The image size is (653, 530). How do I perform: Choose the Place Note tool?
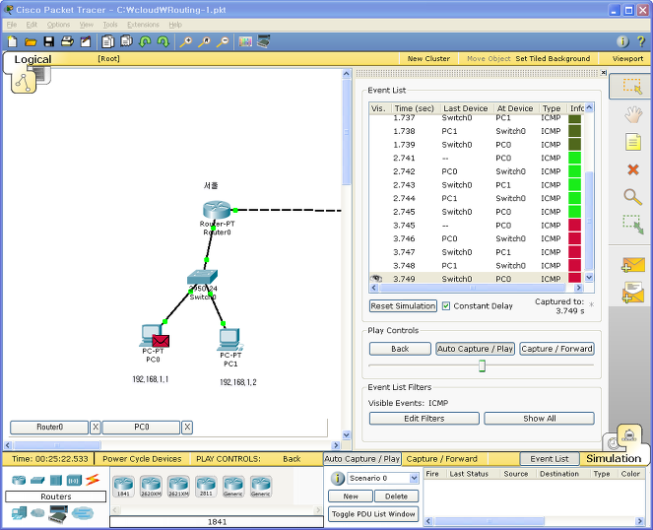click(x=633, y=142)
